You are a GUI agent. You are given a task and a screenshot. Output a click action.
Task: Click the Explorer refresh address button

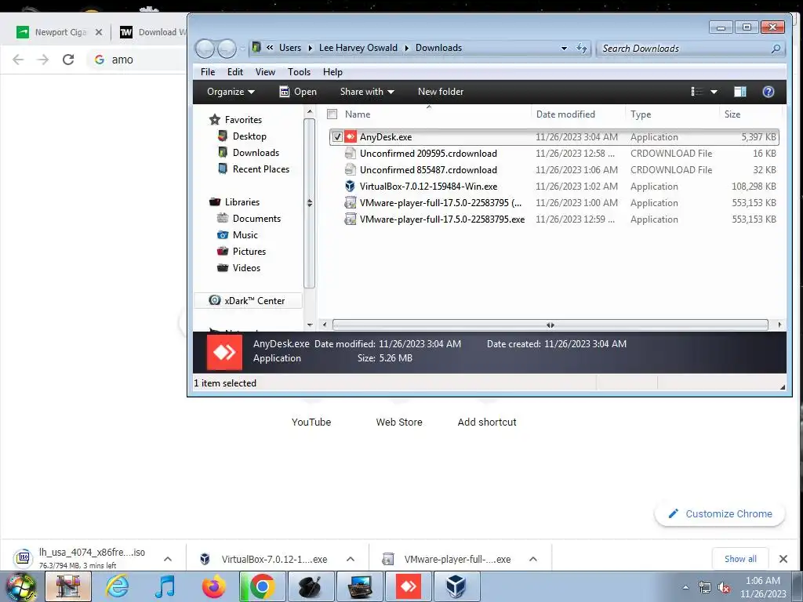point(582,48)
